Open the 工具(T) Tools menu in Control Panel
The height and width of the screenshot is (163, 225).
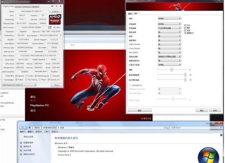pos(46,132)
